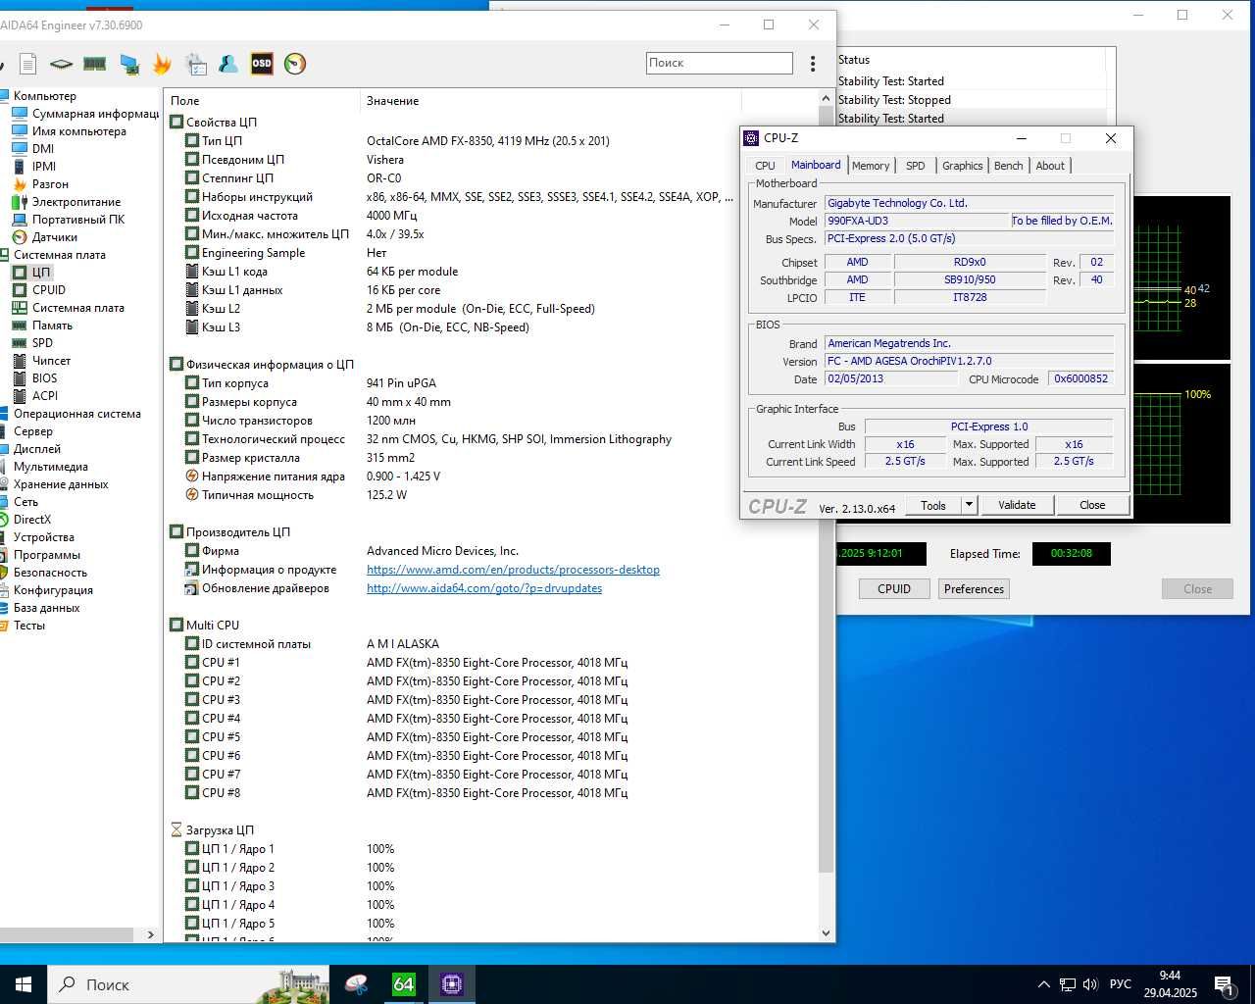Select 'Stability Test: Stopped' status entry

point(894,100)
